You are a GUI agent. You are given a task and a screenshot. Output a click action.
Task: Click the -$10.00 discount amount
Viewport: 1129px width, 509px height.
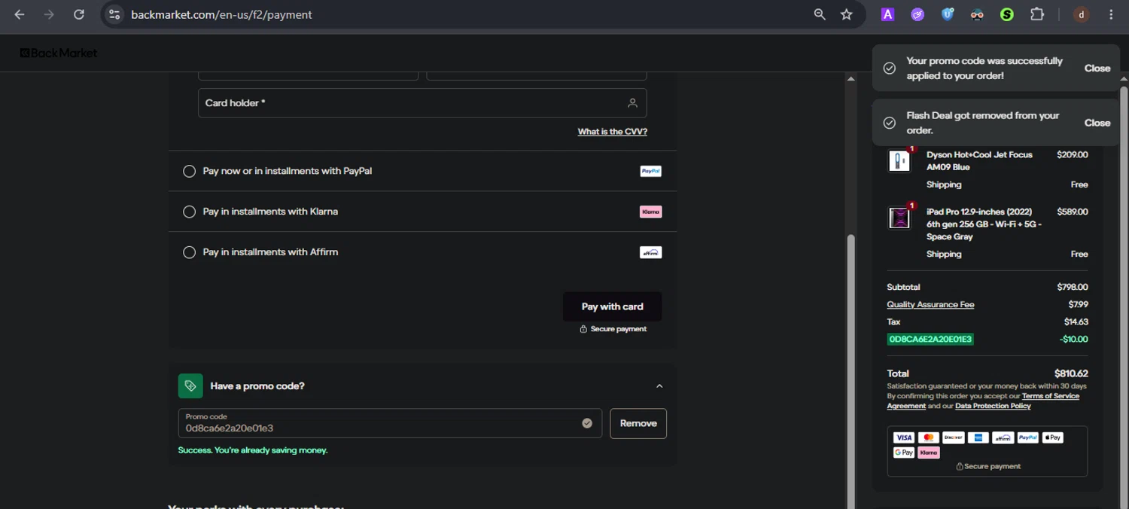(1074, 340)
